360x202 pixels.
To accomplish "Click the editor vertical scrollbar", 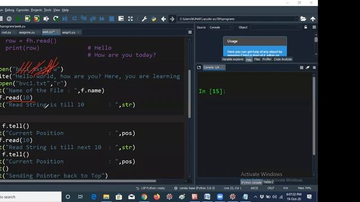I will pyautogui.click(x=190, y=94).
